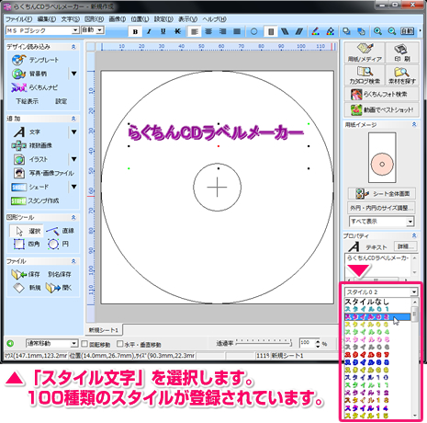Send object to back icon

click(x=361, y=31)
